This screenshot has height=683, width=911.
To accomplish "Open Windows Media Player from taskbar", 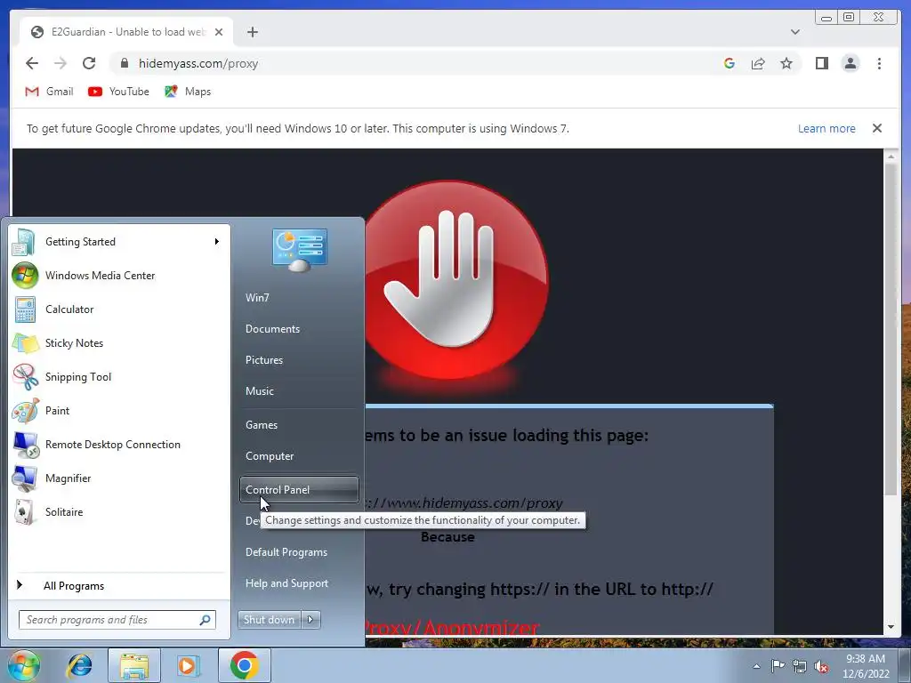I will click(x=189, y=665).
